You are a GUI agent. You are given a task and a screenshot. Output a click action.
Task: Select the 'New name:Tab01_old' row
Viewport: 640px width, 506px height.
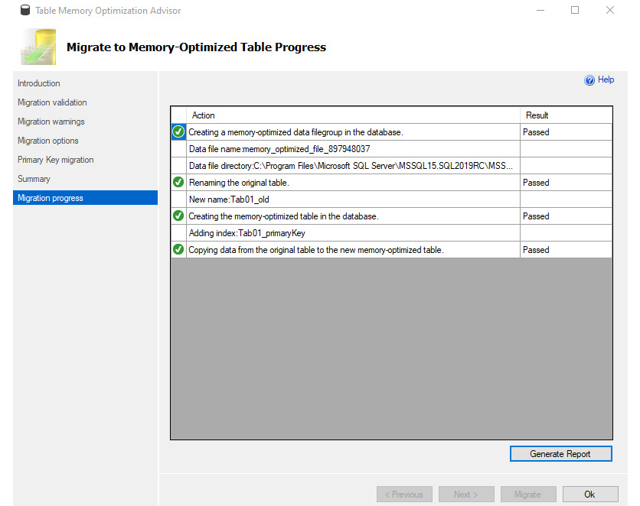click(x=353, y=199)
